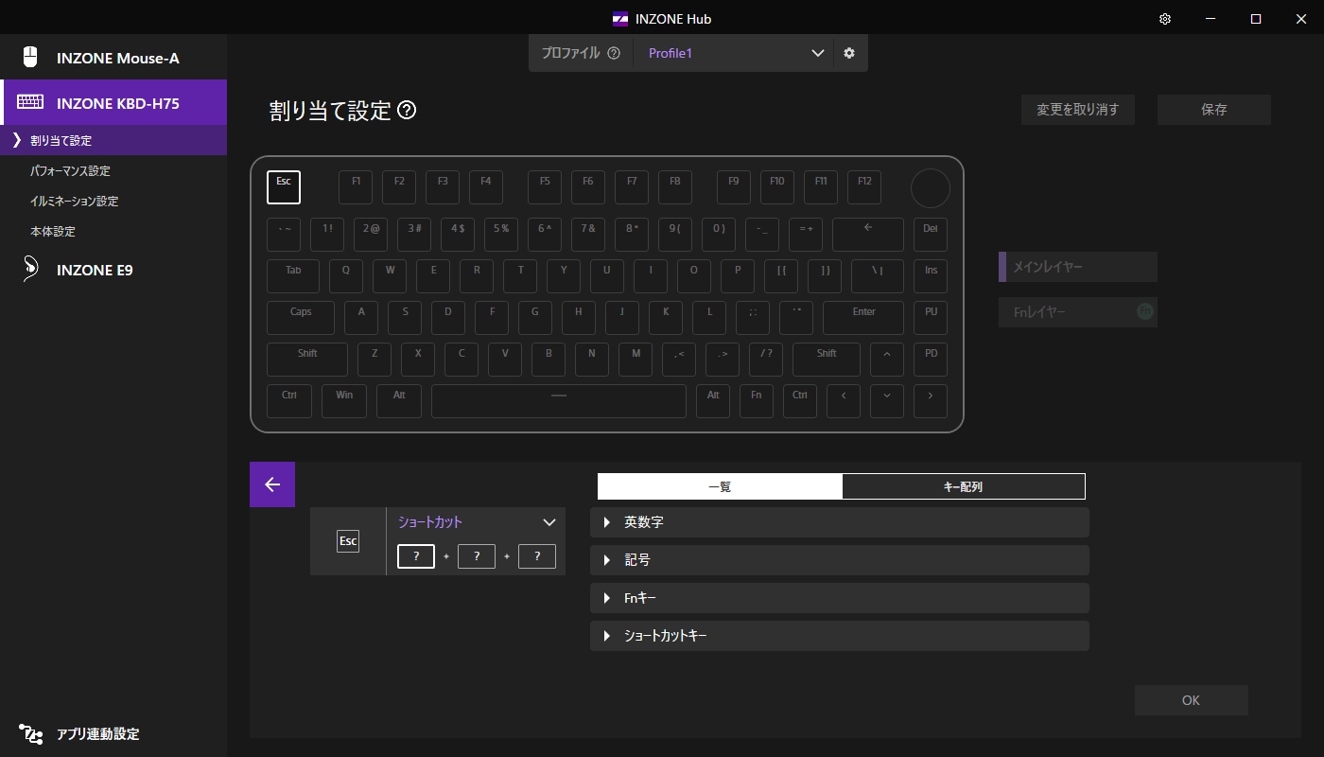This screenshot has width=1324, height=757.
Task: Select the Del key on keyboard layout
Action: coord(931,235)
